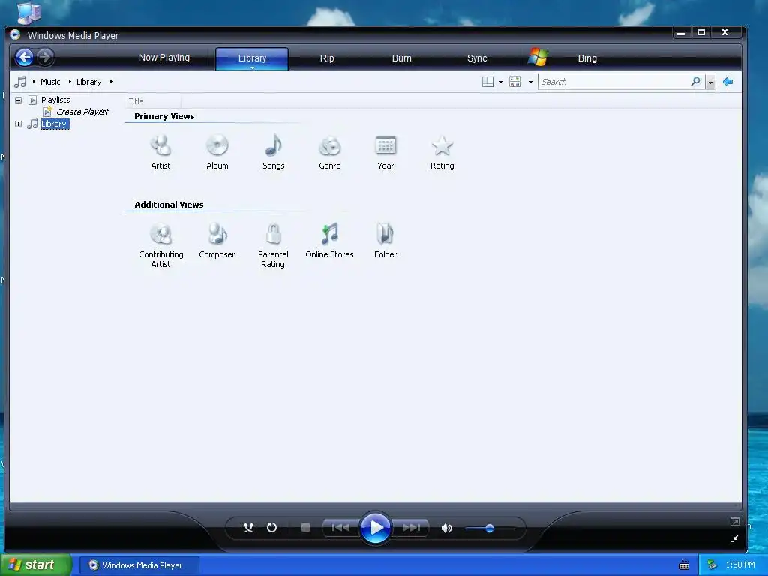This screenshot has height=576, width=768.
Task: Open the Contributing Artist view
Action: coord(160,245)
